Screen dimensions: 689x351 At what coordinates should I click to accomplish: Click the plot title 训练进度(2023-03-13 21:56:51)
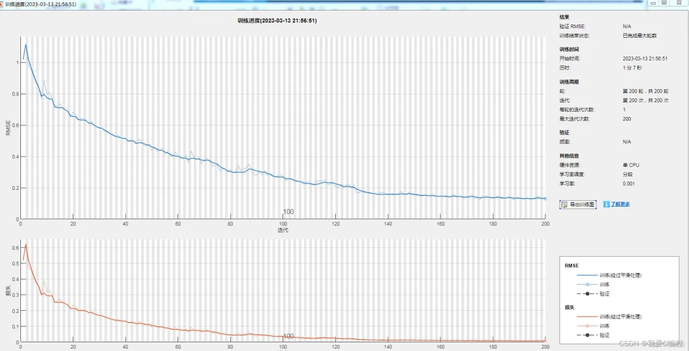pos(276,20)
